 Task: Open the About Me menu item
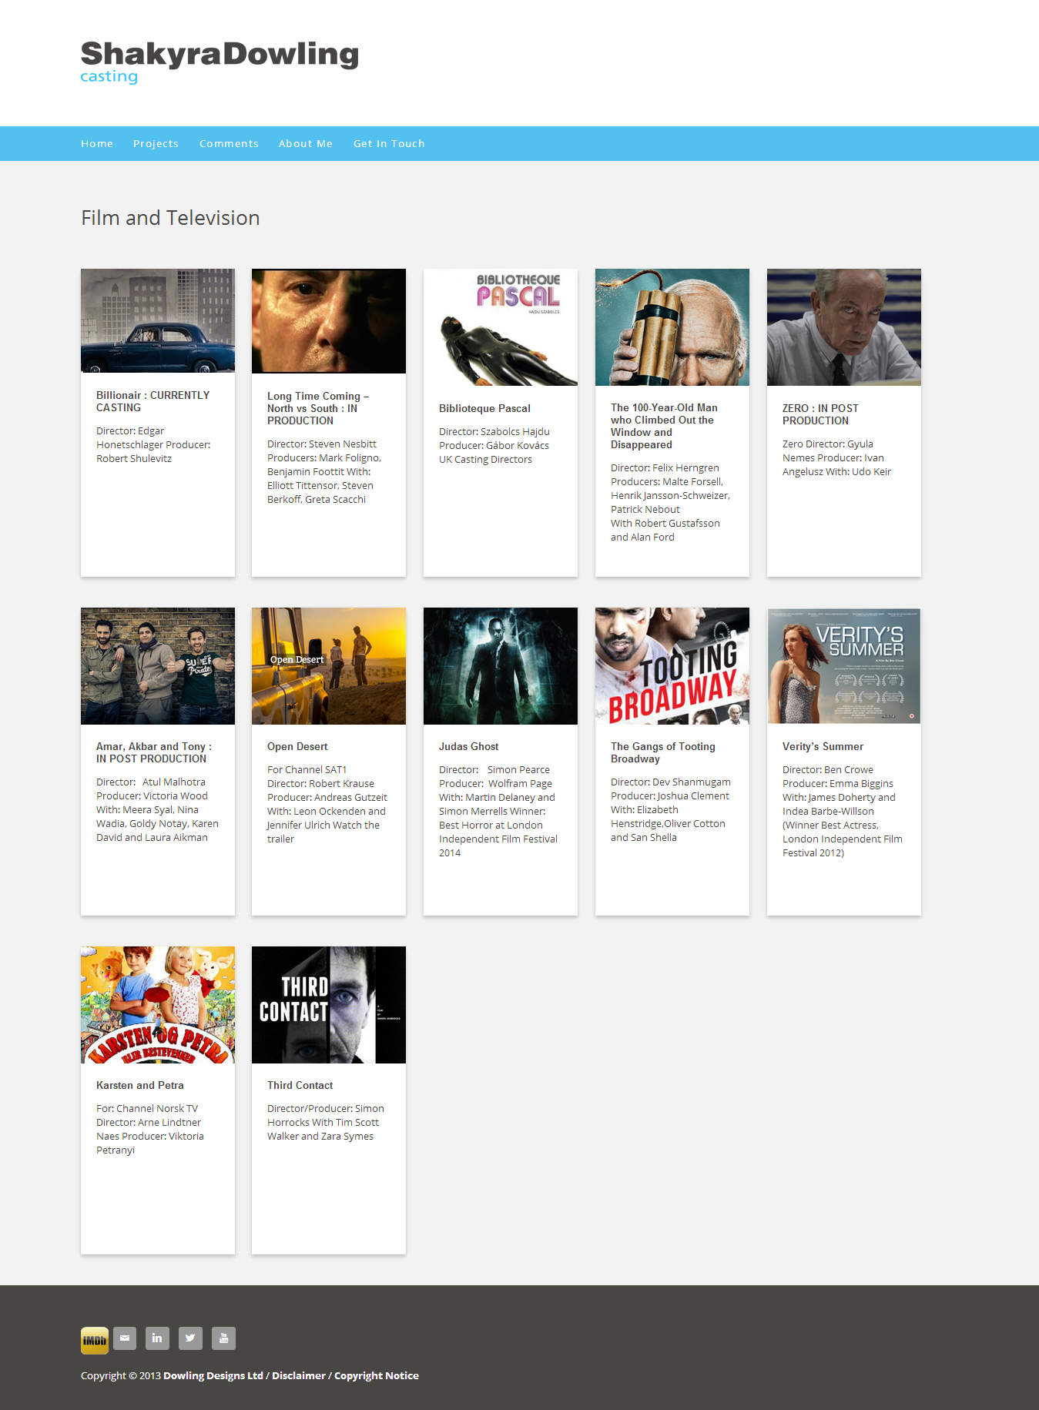click(x=306, y=144)
